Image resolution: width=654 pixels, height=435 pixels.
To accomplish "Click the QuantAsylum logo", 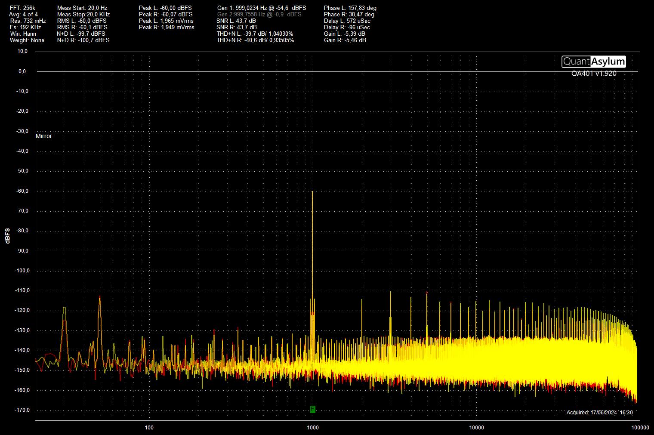I will pyautogui.click(x=594, y=62).
